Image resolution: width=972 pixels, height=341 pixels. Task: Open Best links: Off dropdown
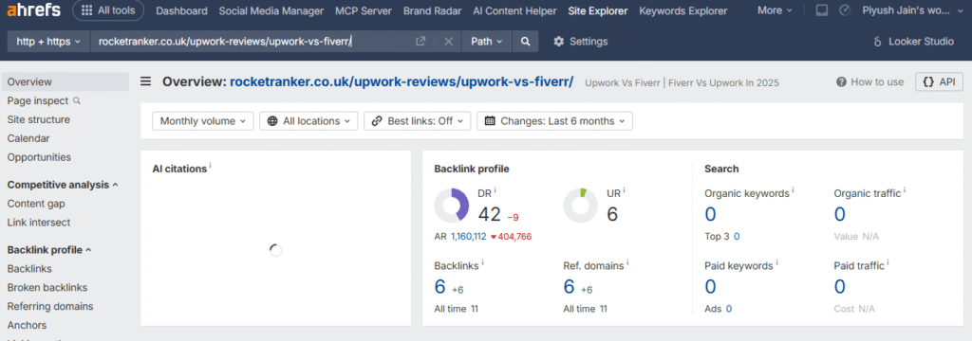pyautogui.click(x=418, y=121)
